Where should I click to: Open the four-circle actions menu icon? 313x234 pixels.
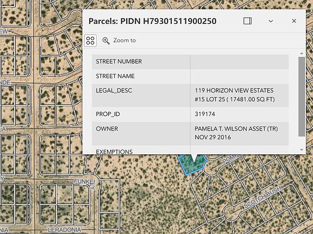tap(90, 41)
